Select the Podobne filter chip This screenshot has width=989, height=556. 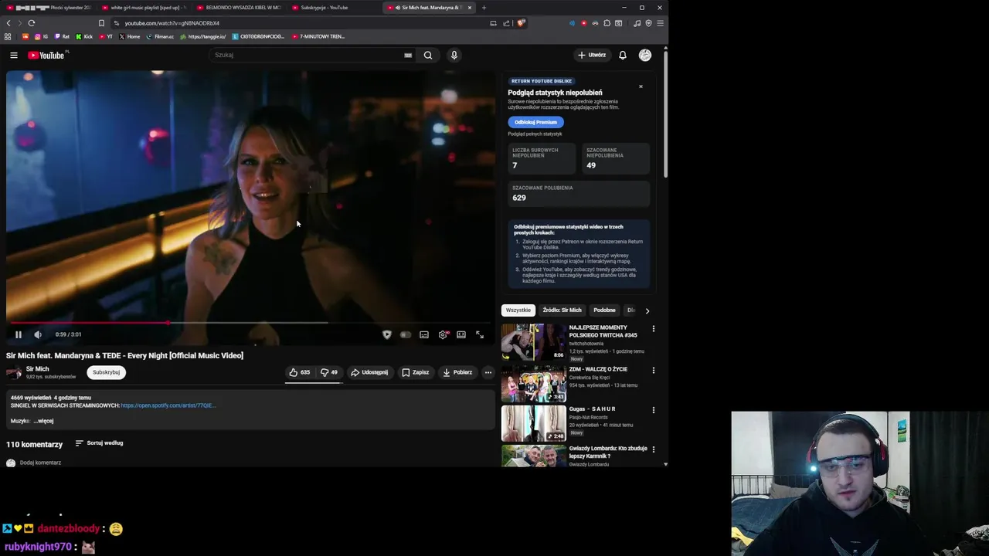tap(604, 310)
